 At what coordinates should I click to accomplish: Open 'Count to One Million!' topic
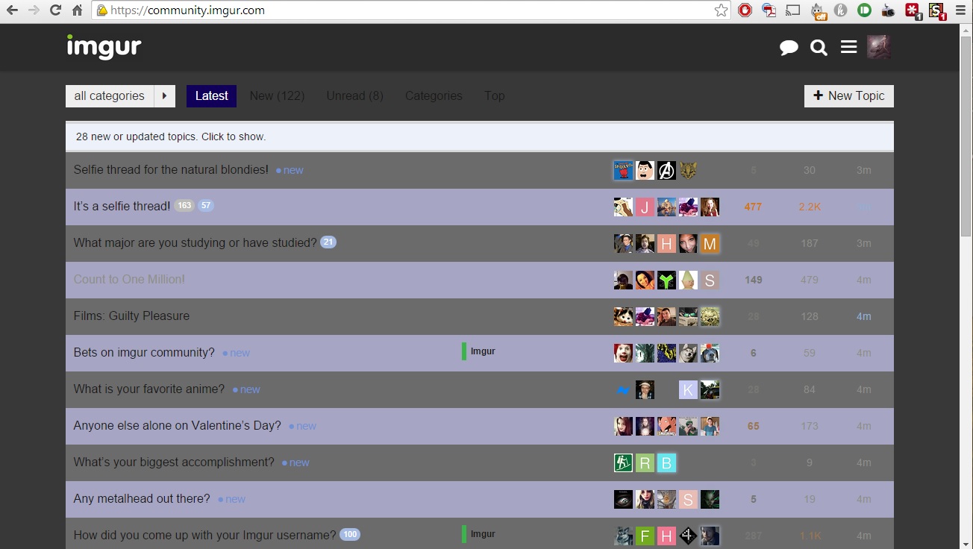coord(129,279)
